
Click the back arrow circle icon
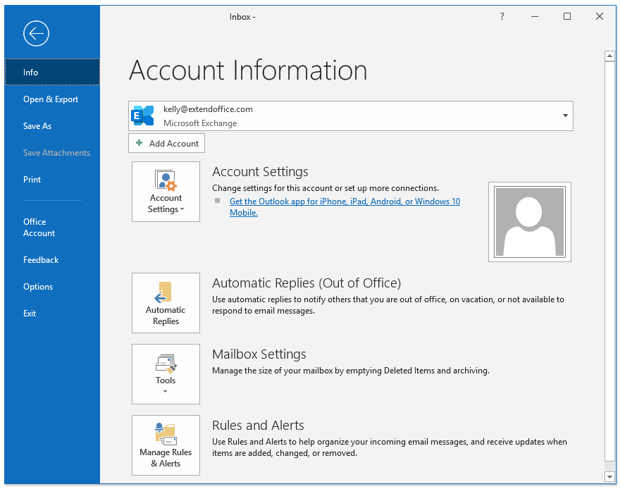[36, 33]
